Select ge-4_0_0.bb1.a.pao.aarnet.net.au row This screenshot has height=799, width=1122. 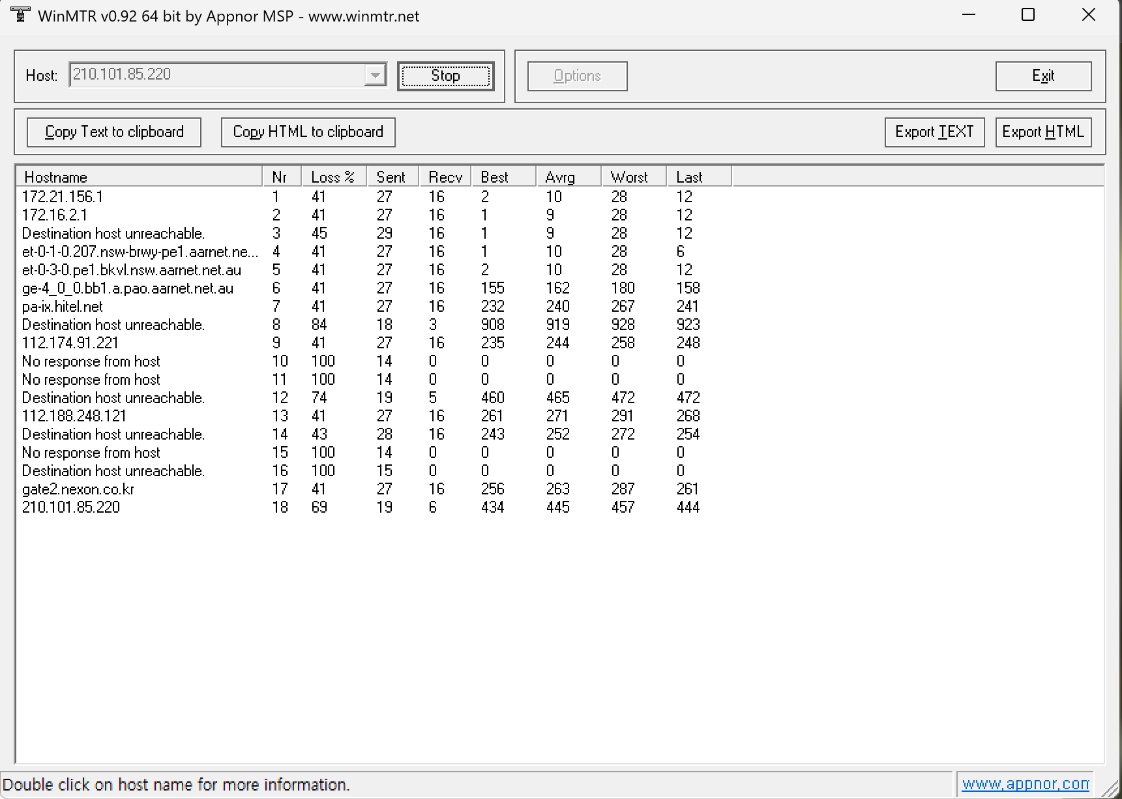point(375,288)
